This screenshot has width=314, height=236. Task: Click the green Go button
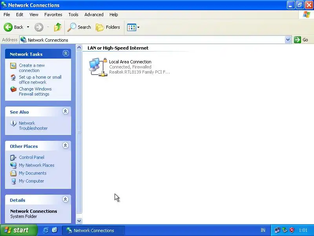pyautogui.click(x=301, y=40)
